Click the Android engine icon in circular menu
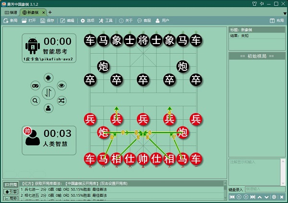The image size is (288, 203). click(x=48, y=78)
